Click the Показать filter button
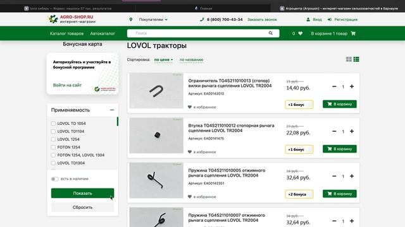Image resolution: width=405 pixels, height=227 pixels. tap(82, 193)
